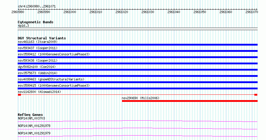Click the RefSeq Genes track title

[30, 115]
